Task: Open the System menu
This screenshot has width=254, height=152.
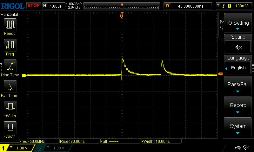Action: (x=238, y=128)
